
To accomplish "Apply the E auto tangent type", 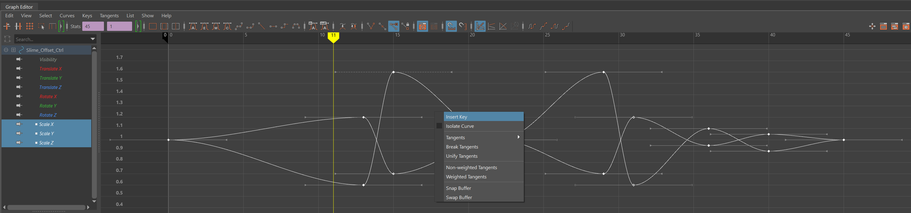I will [204, 26].
